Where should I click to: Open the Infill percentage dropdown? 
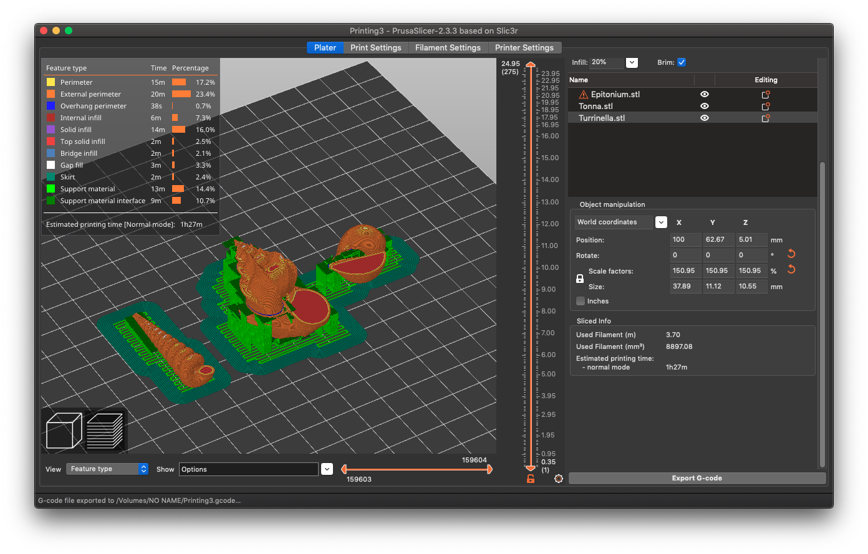pos(632,62)
